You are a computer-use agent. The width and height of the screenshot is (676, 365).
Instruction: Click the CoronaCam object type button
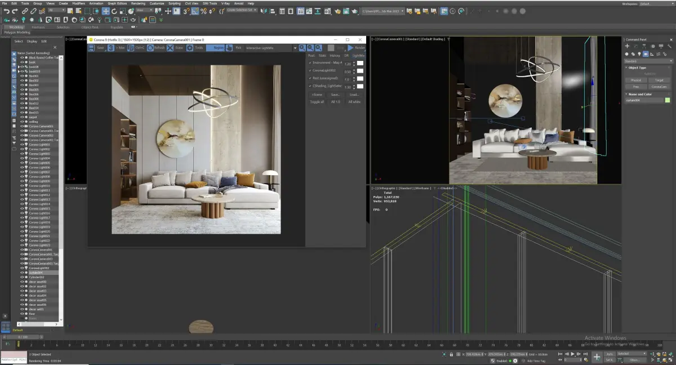pyautogui.click(x=659, y=87)
